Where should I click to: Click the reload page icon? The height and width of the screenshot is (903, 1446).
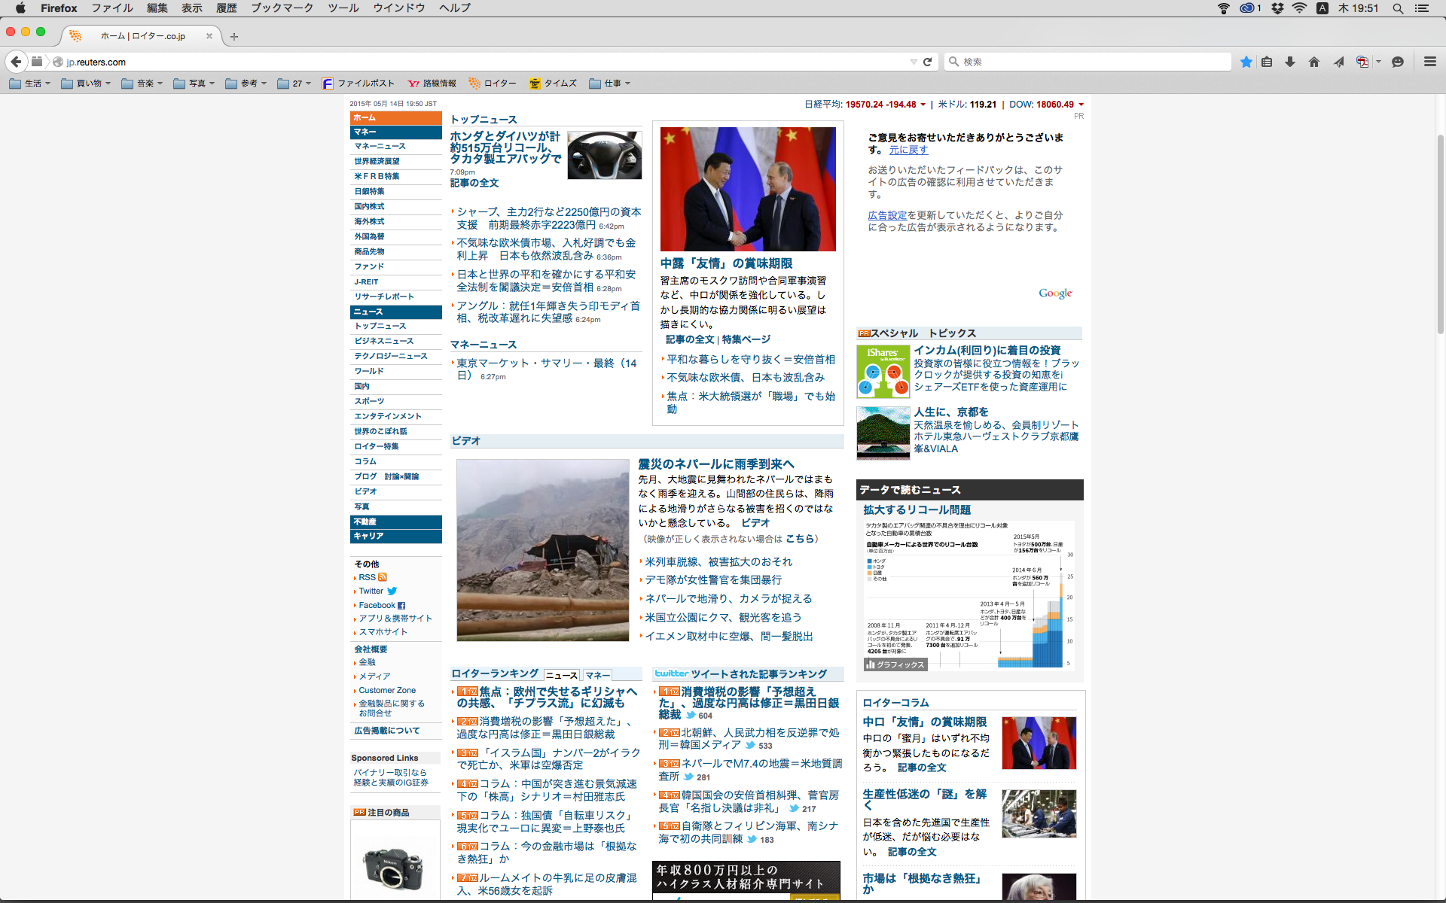pyautogui.click(x=928, y=62)
